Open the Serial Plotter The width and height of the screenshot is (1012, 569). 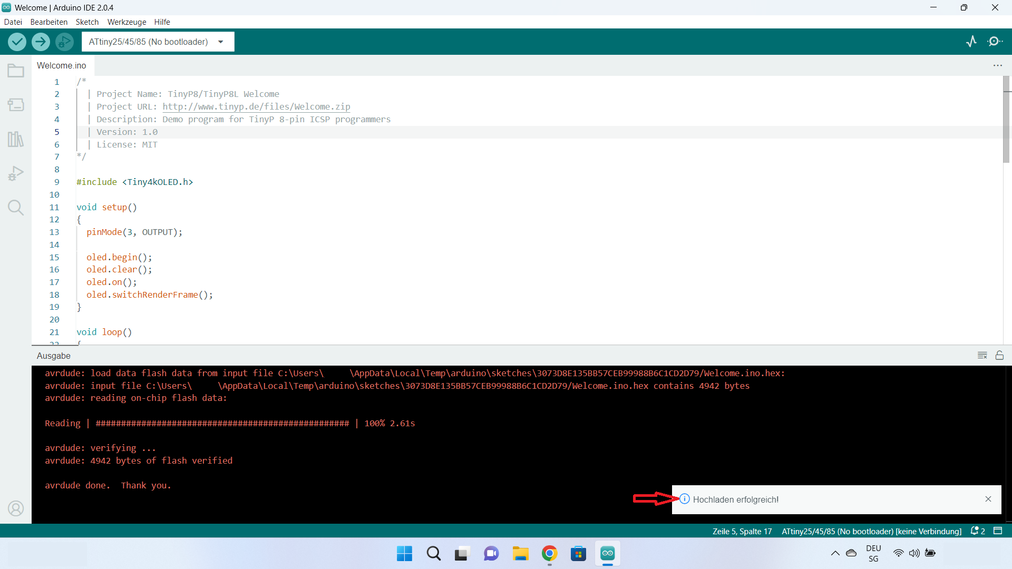point(971,41)
